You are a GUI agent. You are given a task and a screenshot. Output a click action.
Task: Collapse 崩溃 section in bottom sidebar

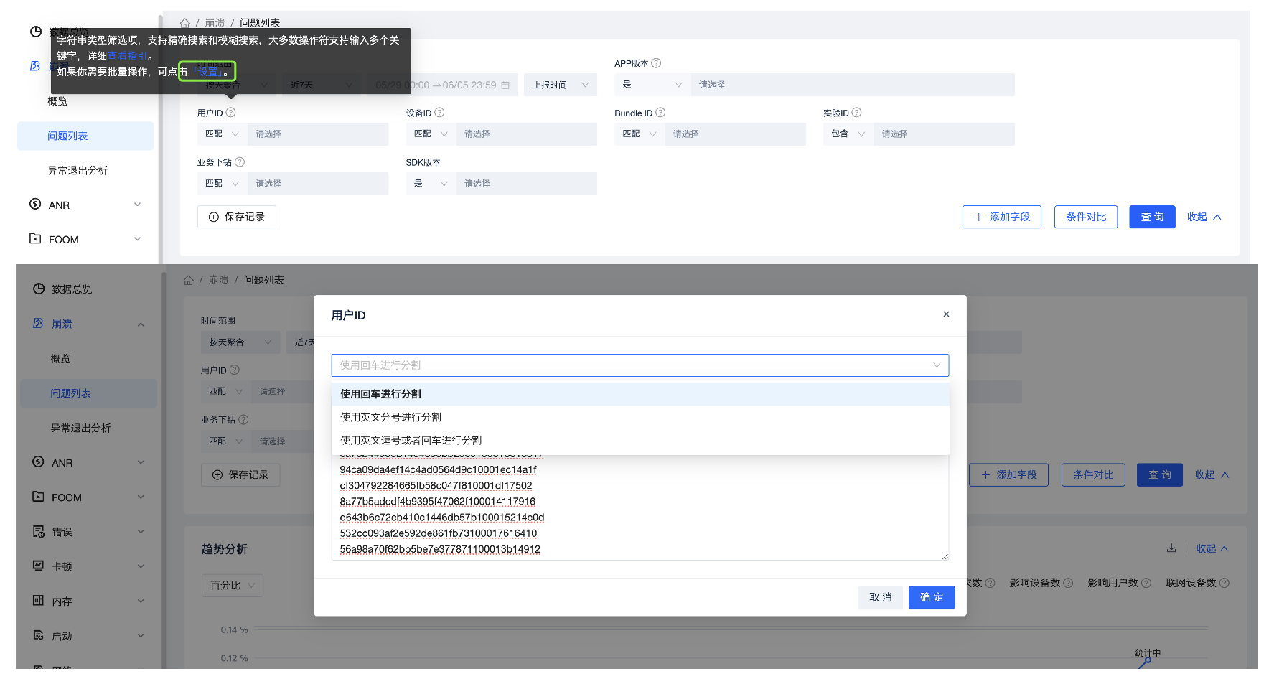pyautogui.click(x=141, y=324)
